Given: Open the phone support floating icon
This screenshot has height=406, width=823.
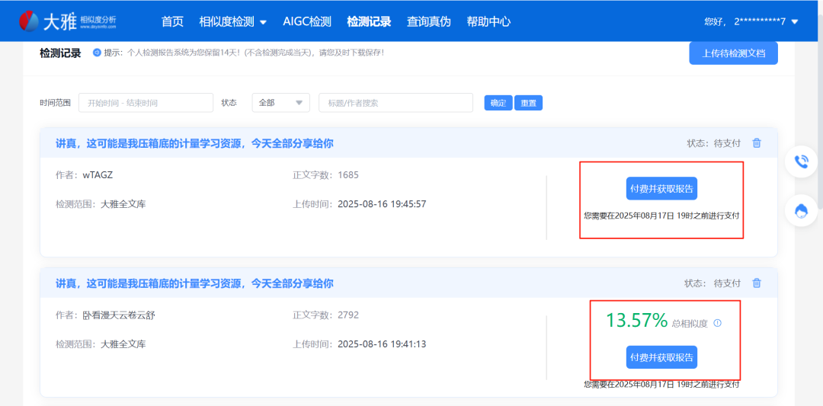Looking at the screenshot, I should [801, 161].
